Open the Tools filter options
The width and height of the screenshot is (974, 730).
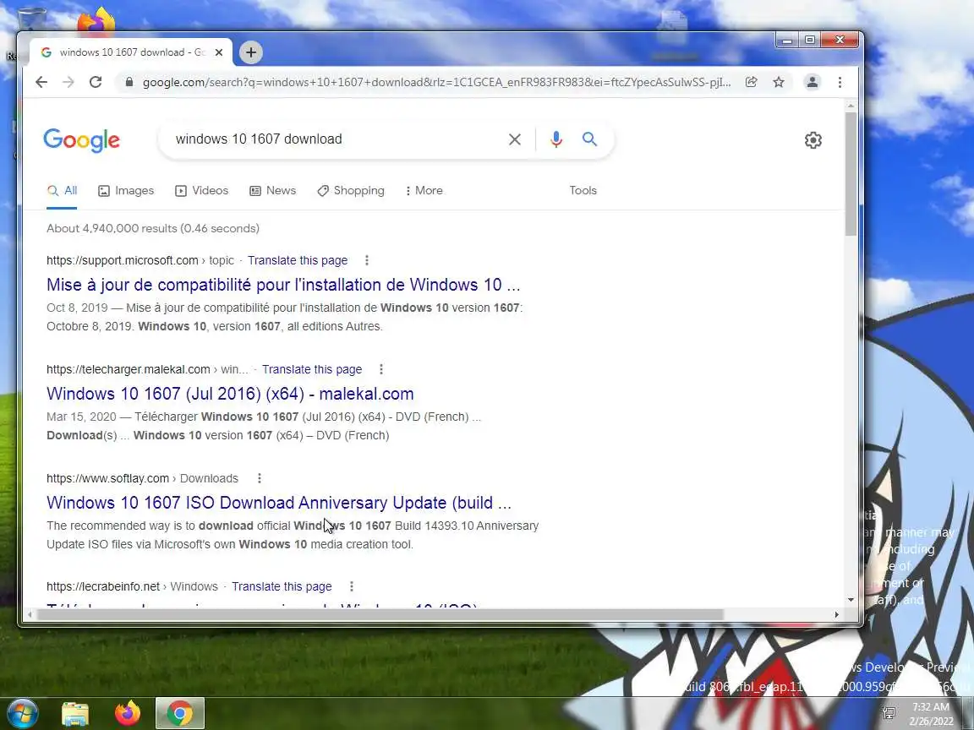coord(583,191)
